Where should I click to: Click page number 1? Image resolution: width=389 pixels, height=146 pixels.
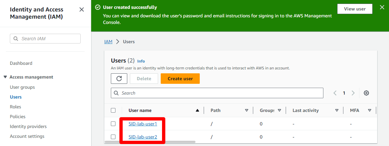tap(344, 93)
